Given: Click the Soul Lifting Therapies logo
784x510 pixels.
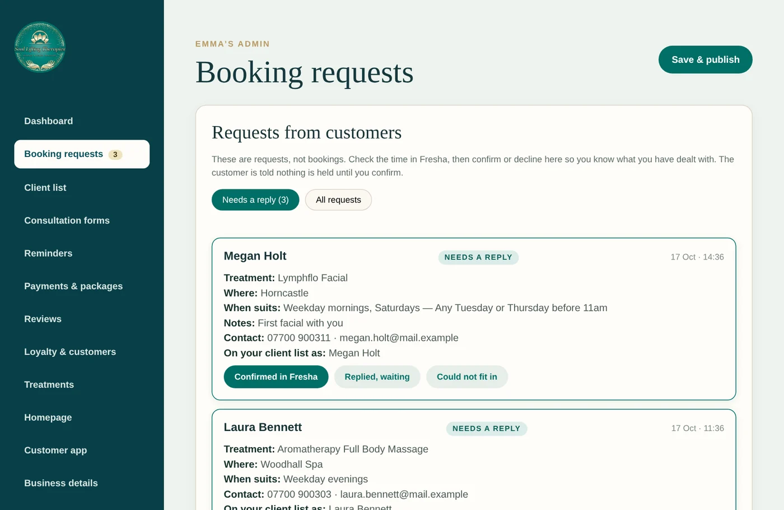Looking at the screenshot, I should pos(40,47).
